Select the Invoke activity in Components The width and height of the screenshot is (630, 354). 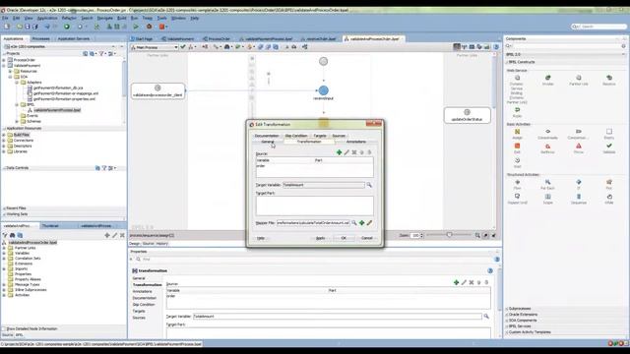pos(547,80)
